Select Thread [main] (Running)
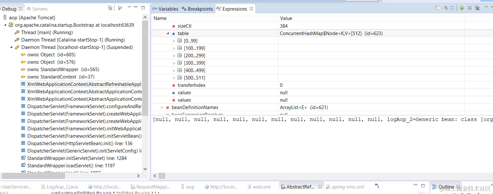Viewport: 493px width, 194px height. pos(43,32)
